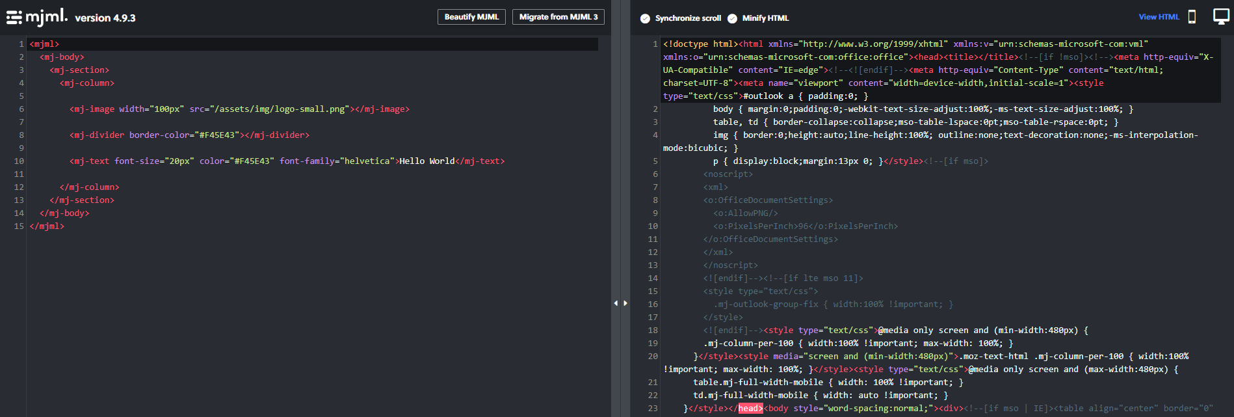Click the right arrow on the pane splitter
1234x417 pixels.
[x=625, y=303]
